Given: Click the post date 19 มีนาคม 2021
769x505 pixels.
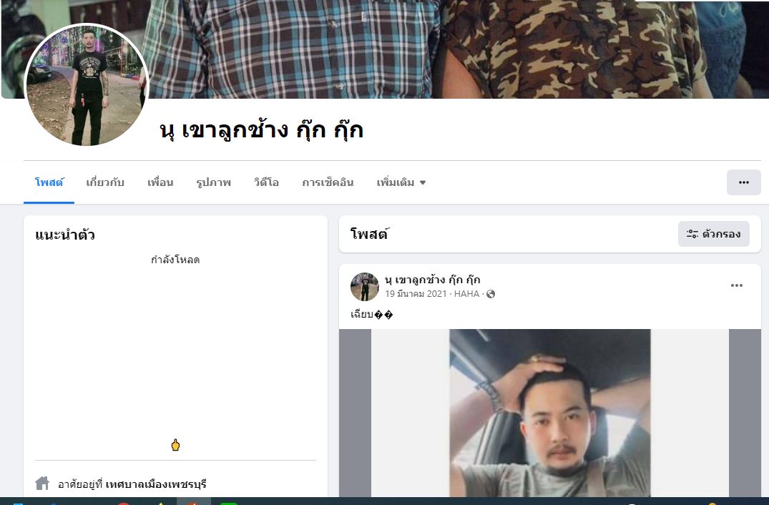Looking at the screenshot, I should pos(416,294).
